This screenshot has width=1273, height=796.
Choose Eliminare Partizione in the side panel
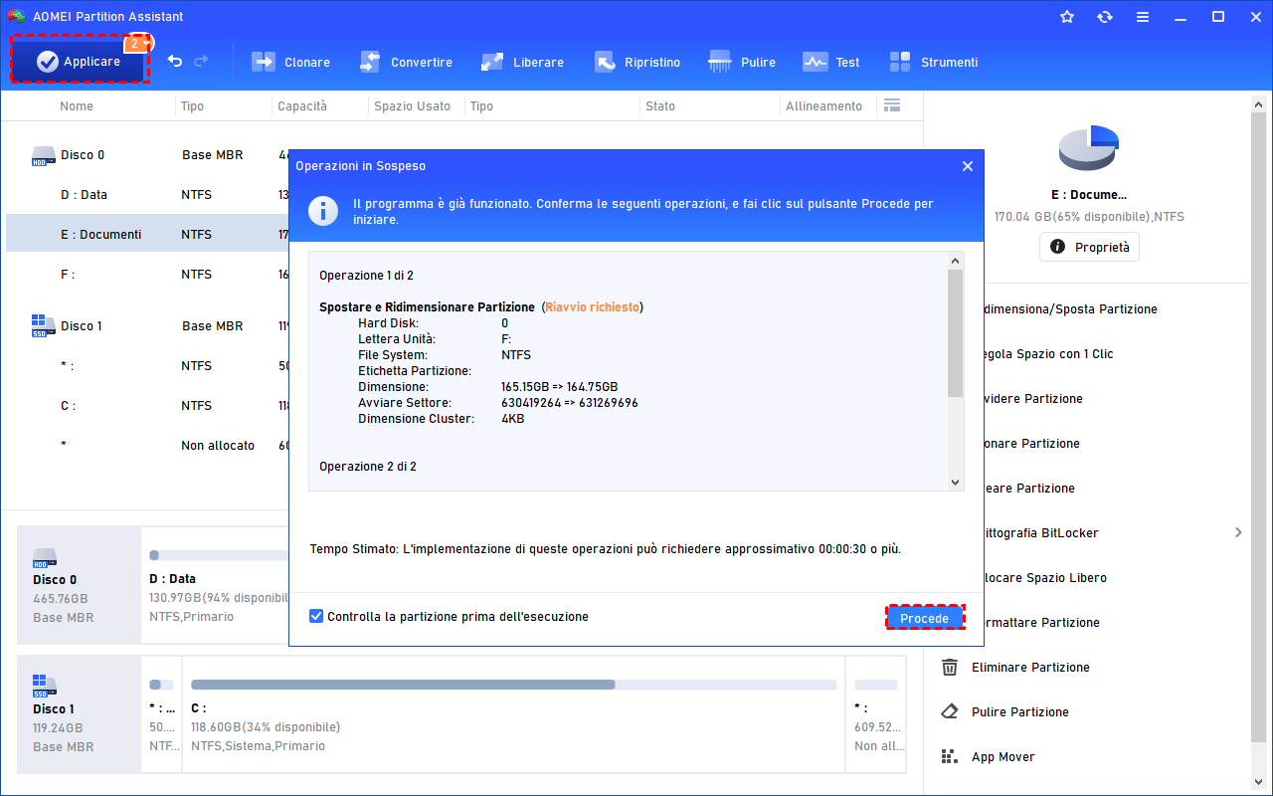(x=1030, y=668)
